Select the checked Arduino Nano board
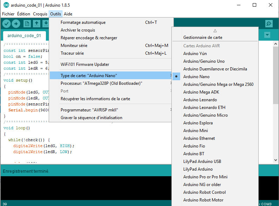The height and width of the screenshot is (206, 279). (x=215, y=77)
